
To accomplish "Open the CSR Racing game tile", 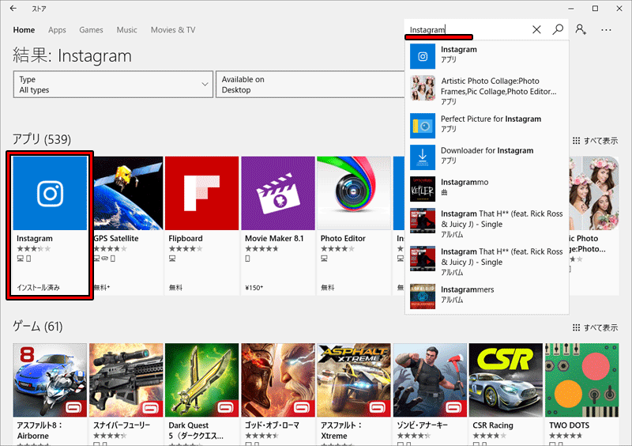I will coord(506,394).
